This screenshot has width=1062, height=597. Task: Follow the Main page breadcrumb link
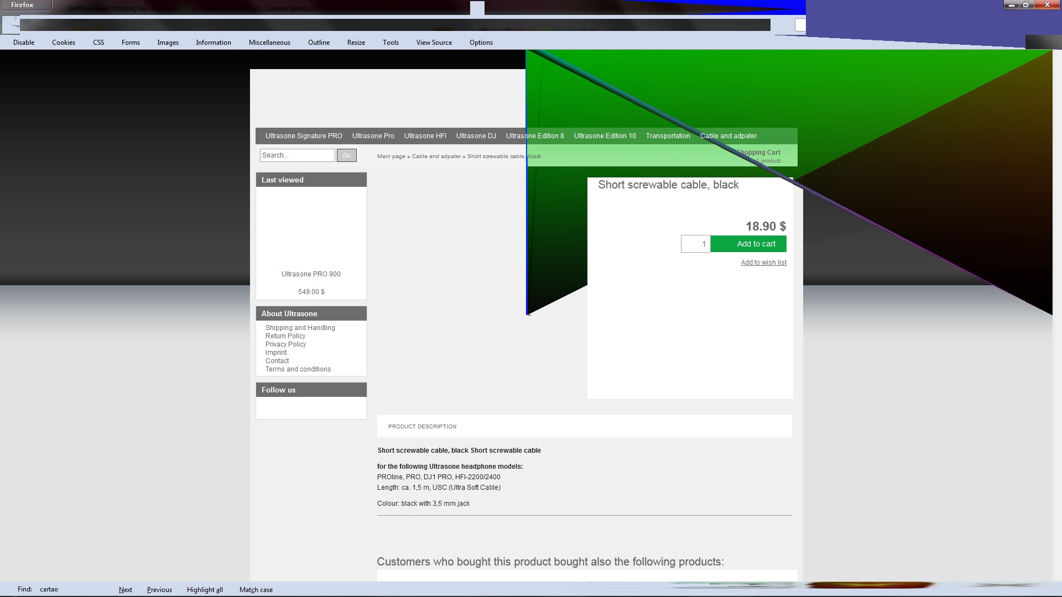pyautogui.click(x=391, y=156)
